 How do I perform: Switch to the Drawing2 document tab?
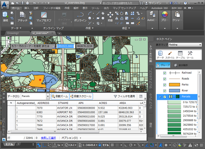coord(13,33)
